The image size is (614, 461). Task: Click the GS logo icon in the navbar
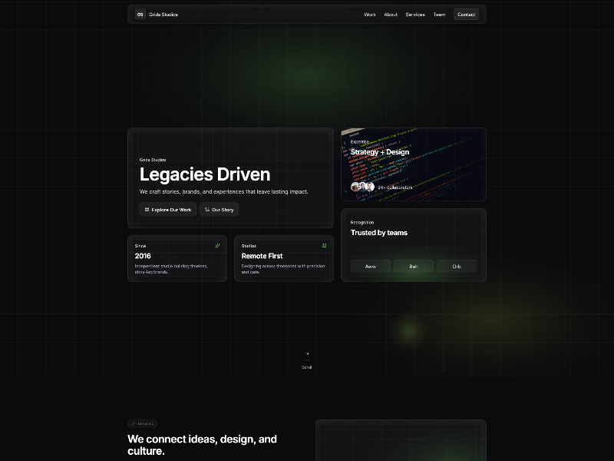tap(140, 14)
